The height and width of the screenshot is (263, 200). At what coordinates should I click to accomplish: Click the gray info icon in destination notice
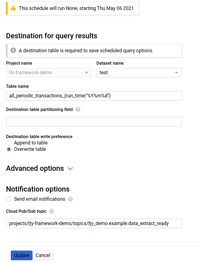coord(13,50)
